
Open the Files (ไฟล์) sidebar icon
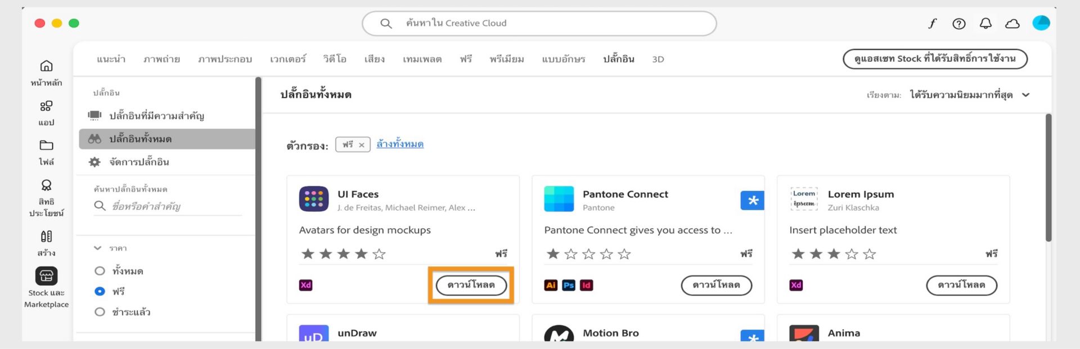pyautogui.click(x=46, y=145)
